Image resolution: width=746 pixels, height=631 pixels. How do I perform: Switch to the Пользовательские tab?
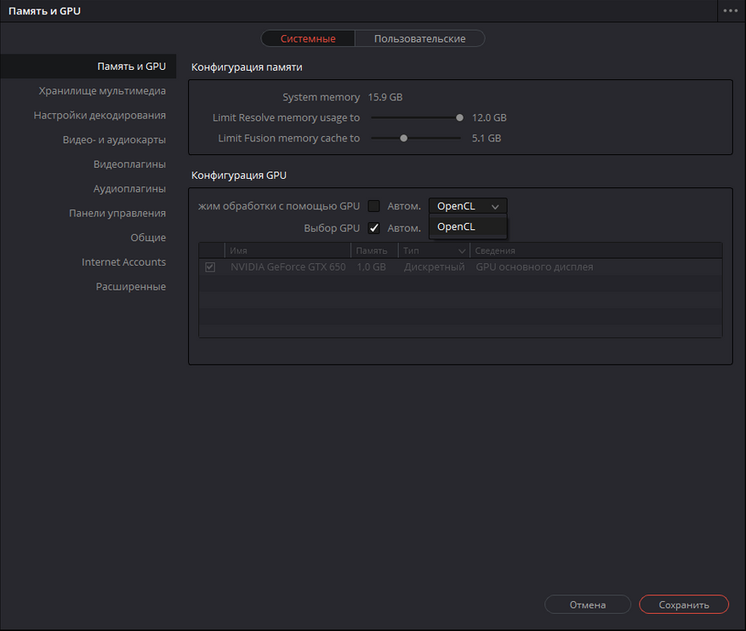419,38
